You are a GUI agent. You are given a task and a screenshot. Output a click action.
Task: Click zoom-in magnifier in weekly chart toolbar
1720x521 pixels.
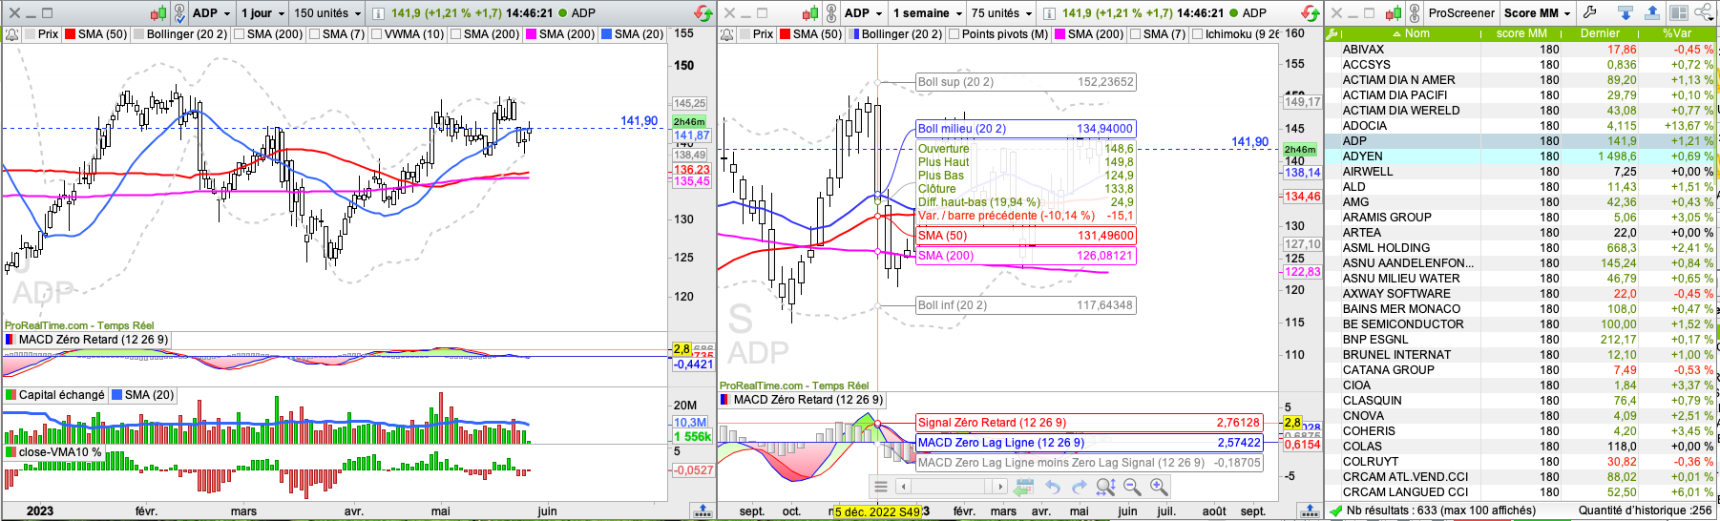pyautogui.click(x=1159, y=487)
